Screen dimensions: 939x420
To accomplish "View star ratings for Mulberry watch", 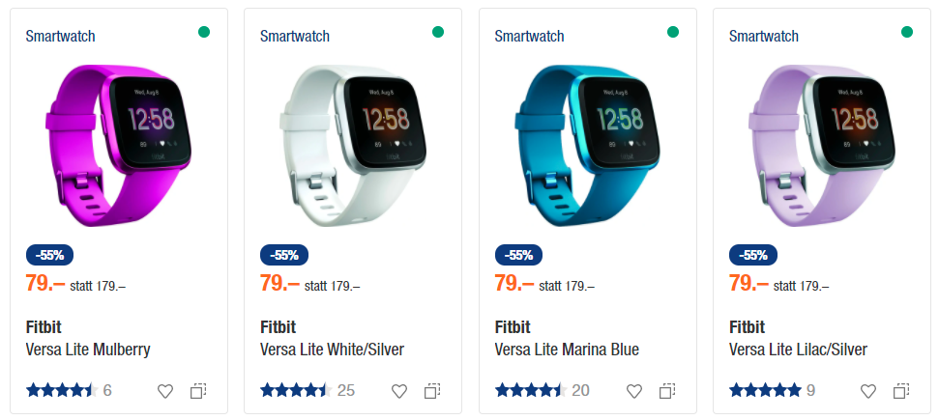I will tap(62, 391).
